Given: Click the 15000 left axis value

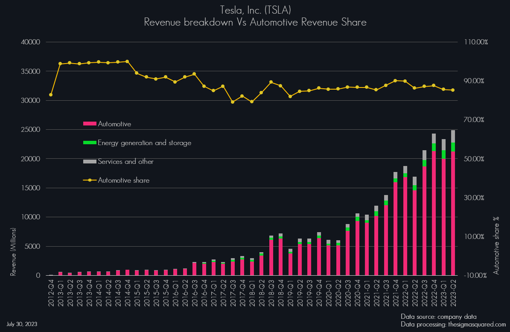Looking at the screenshot, I should [31, 188].
